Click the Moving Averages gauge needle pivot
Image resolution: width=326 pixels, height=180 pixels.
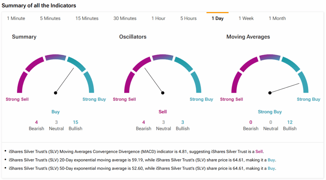click(270, 93)
